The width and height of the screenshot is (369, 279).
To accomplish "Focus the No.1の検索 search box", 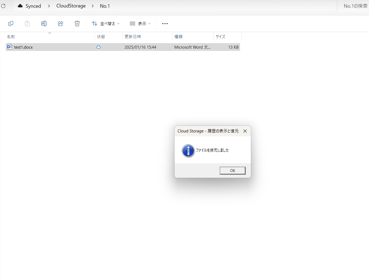I will click(x=354, y=6).
